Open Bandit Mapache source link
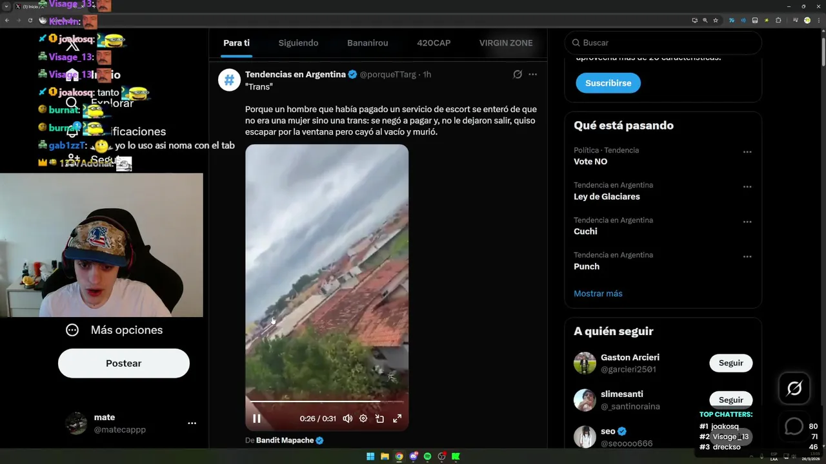 285,440
